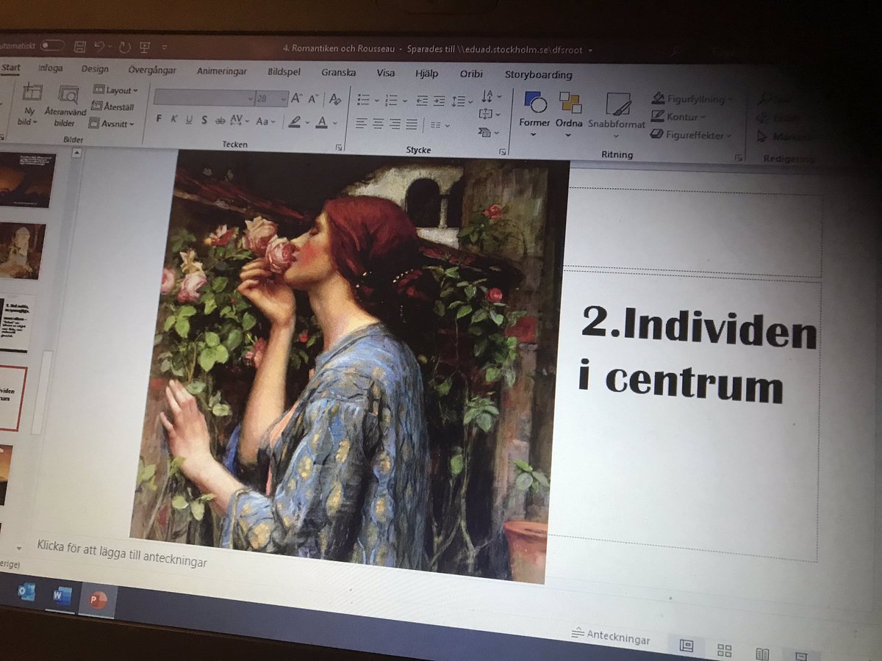Image resolution: width=882 pixels, height=661 pixels.
Task: Toggle the Anteckningar notes button in status bar
Action: [x=611, y=636]
